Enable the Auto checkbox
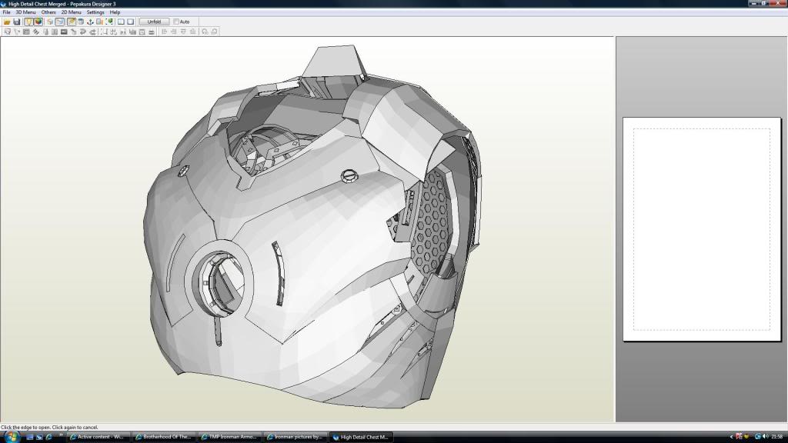The height and width of the screenshot is (443, 788). [x=176, y=22]
